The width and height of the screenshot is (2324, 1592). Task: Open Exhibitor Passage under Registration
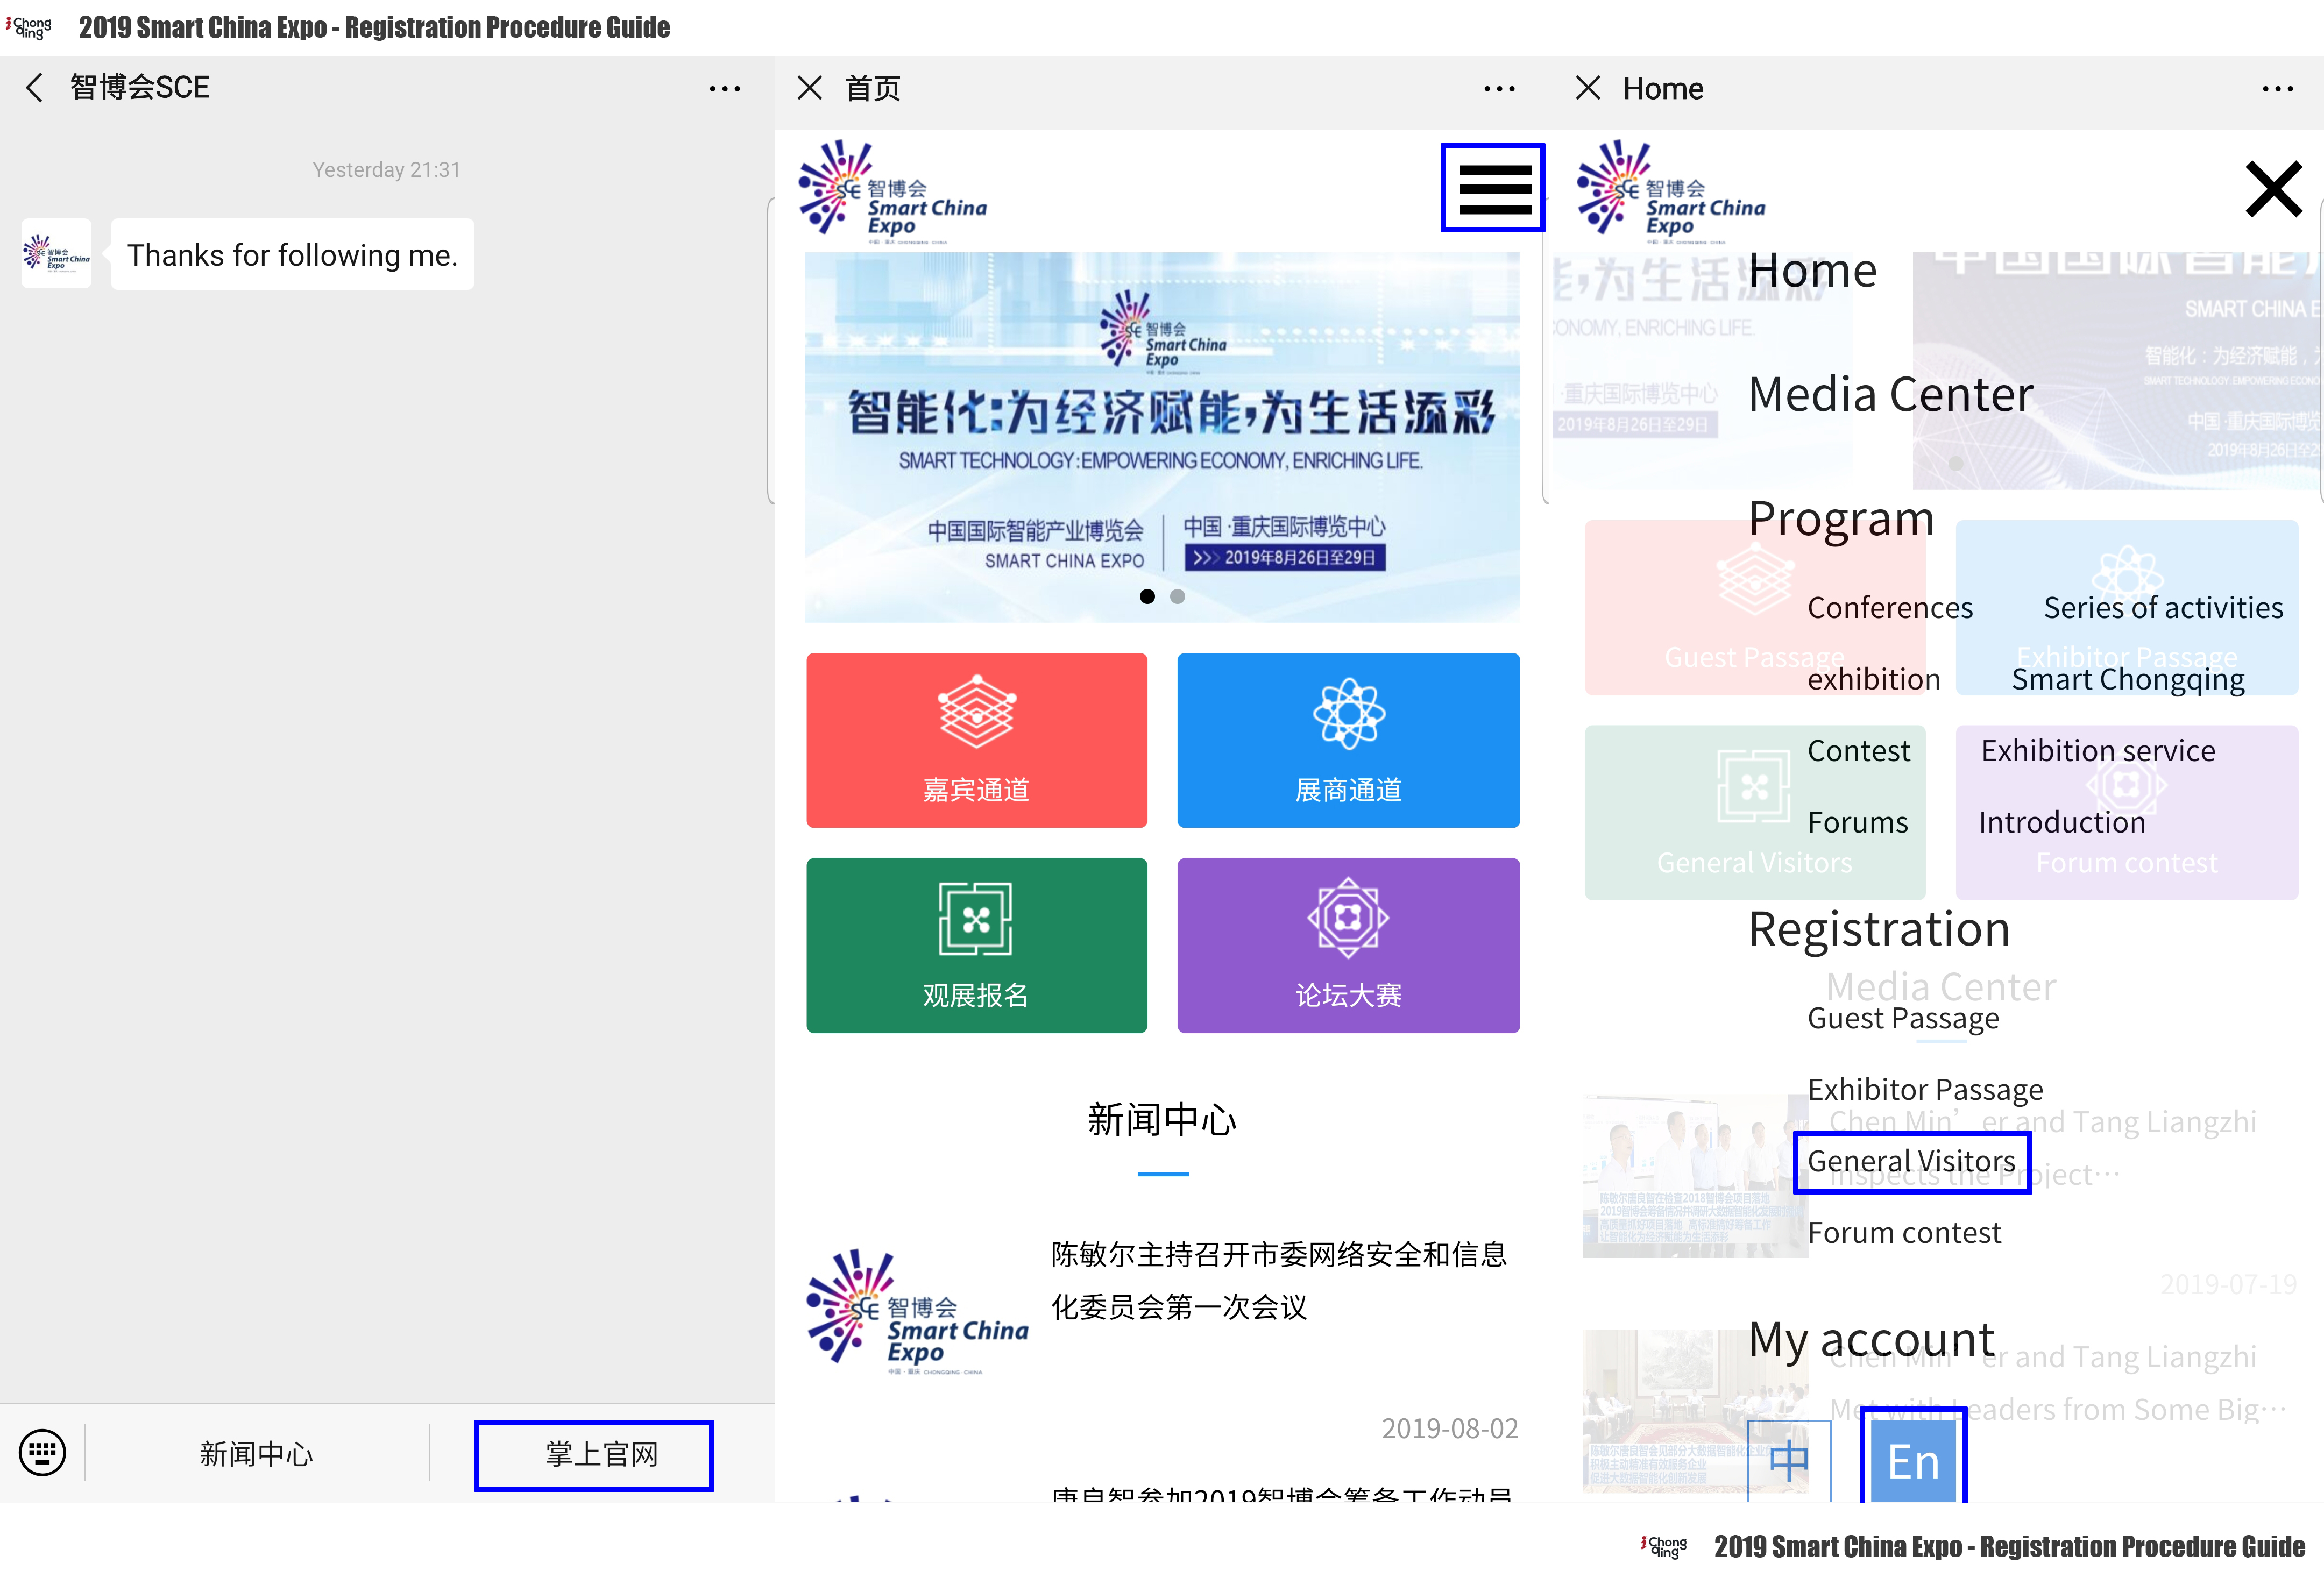pyautogui.click(x=1925, y=1089)
